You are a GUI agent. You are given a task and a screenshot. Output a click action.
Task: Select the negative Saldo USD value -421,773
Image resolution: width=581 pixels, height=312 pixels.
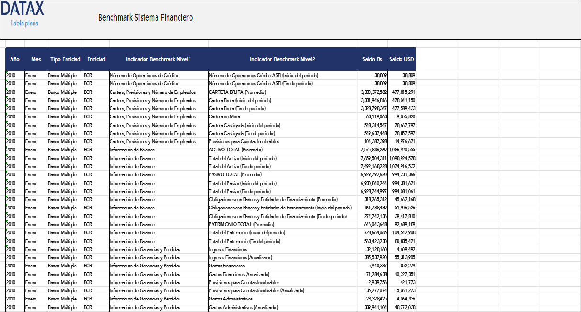(x=402, y=282)
